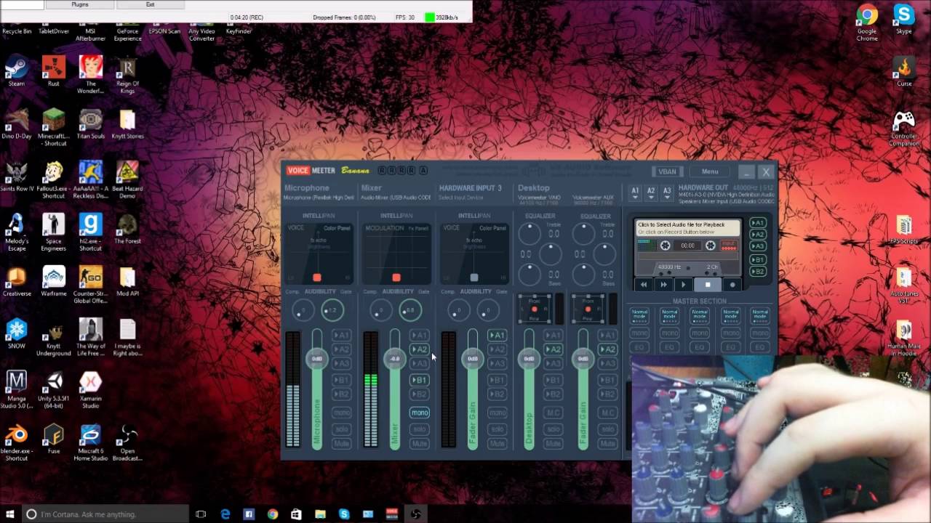Image resolution: width=931 pixels, height=523 pixels.
Task: Launch Microsoft Edge from the taskbar
Action: click(225, 514)
